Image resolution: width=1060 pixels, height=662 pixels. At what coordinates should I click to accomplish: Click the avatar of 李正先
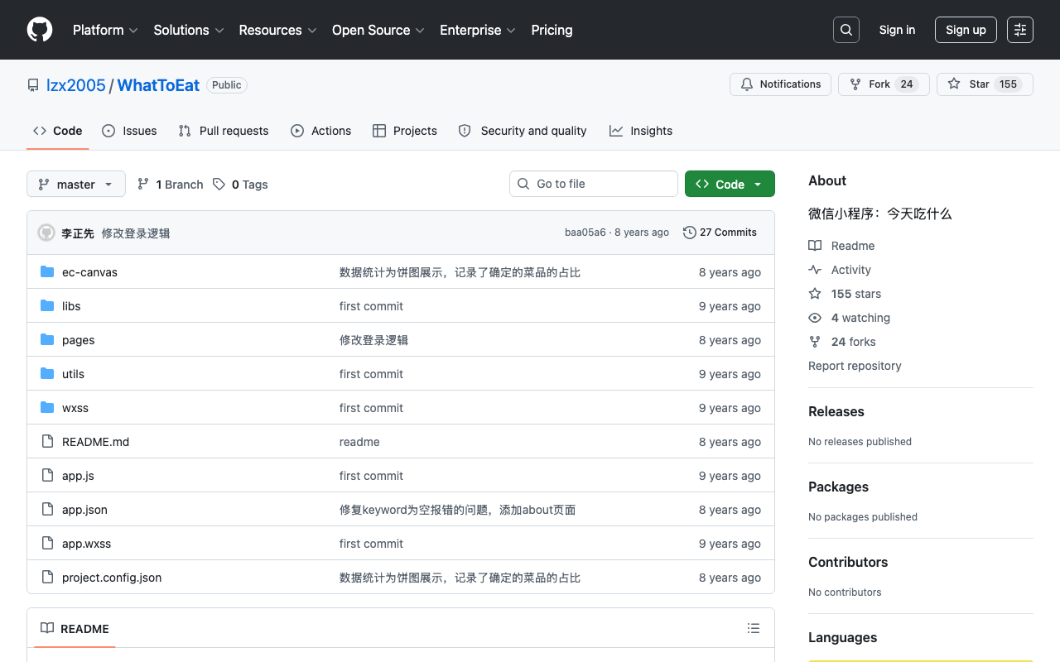point(46,233)
